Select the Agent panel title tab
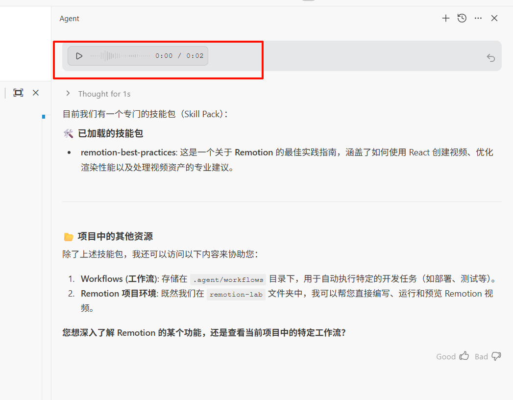Image resolution: width=513 pixels, height=400 pixels. (x=69, y=18)
